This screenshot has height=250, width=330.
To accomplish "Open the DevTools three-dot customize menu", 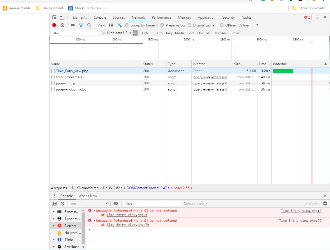I will tap(317, 17).
